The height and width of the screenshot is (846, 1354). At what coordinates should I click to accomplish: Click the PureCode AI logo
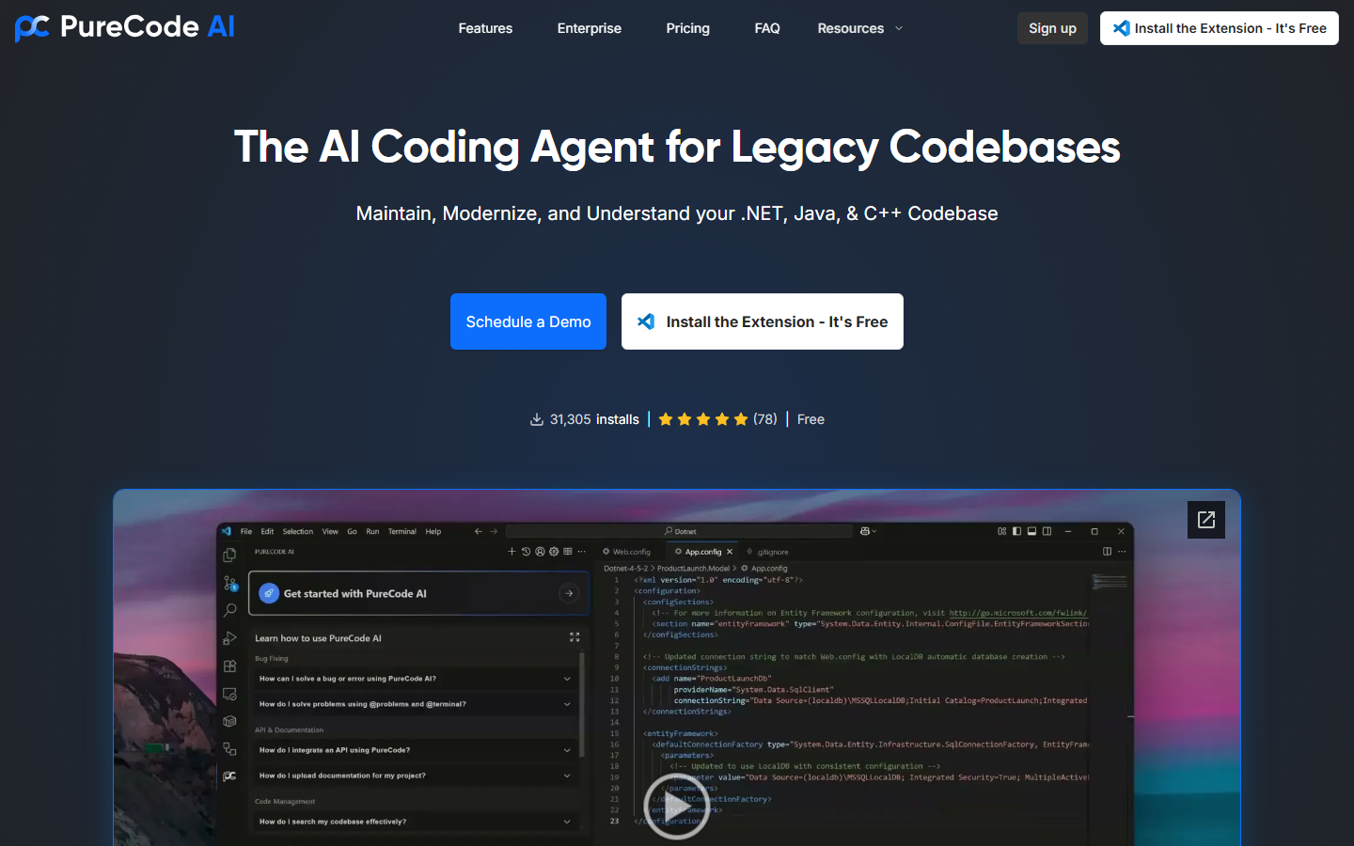(125, 28)
